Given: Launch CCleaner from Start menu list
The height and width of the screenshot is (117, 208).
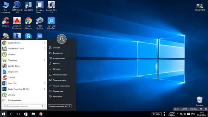Looking at the screenshot, I should click(x=24, y=77).
